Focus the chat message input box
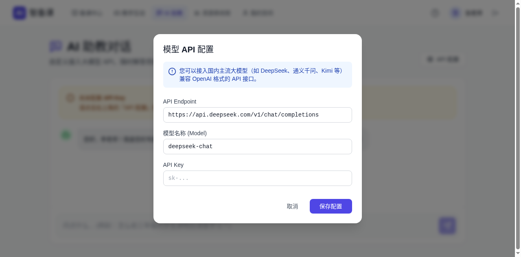The image size is (521, 257). point(244,225)
